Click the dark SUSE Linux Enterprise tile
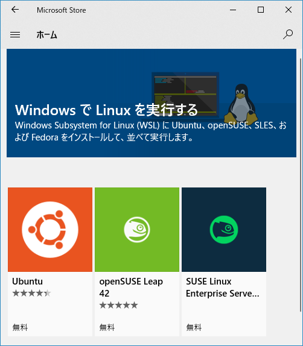Screen dimensions: 303x346 224,230
